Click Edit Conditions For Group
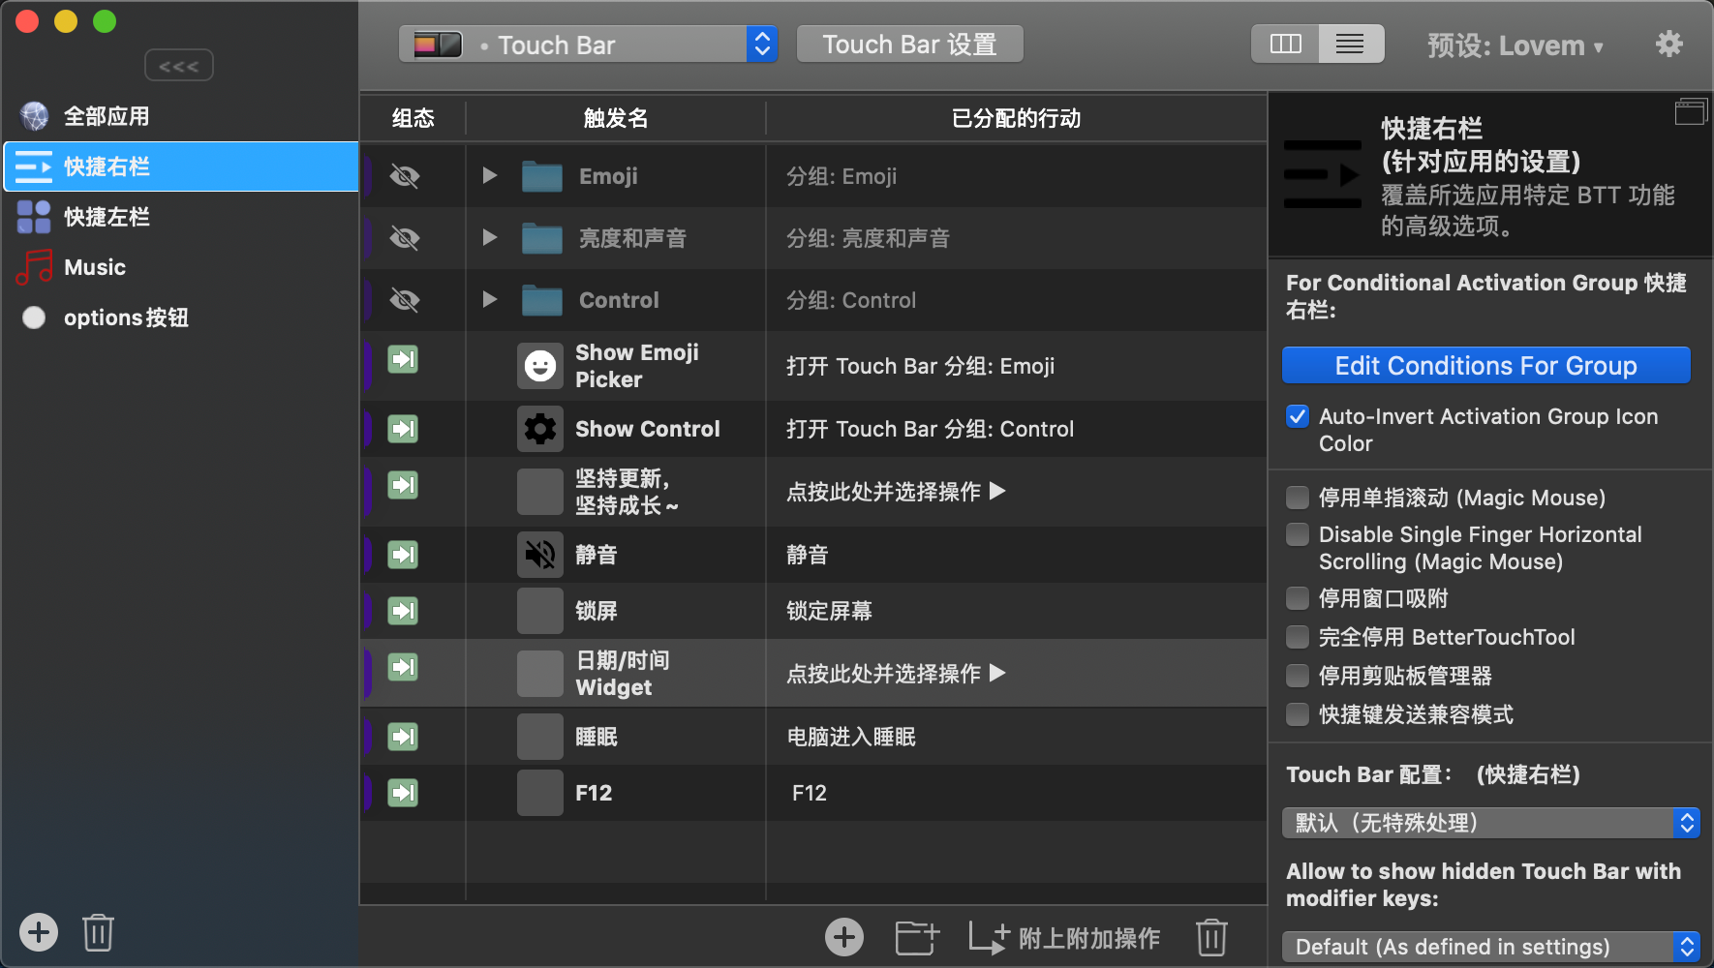 pos(1485,366)
